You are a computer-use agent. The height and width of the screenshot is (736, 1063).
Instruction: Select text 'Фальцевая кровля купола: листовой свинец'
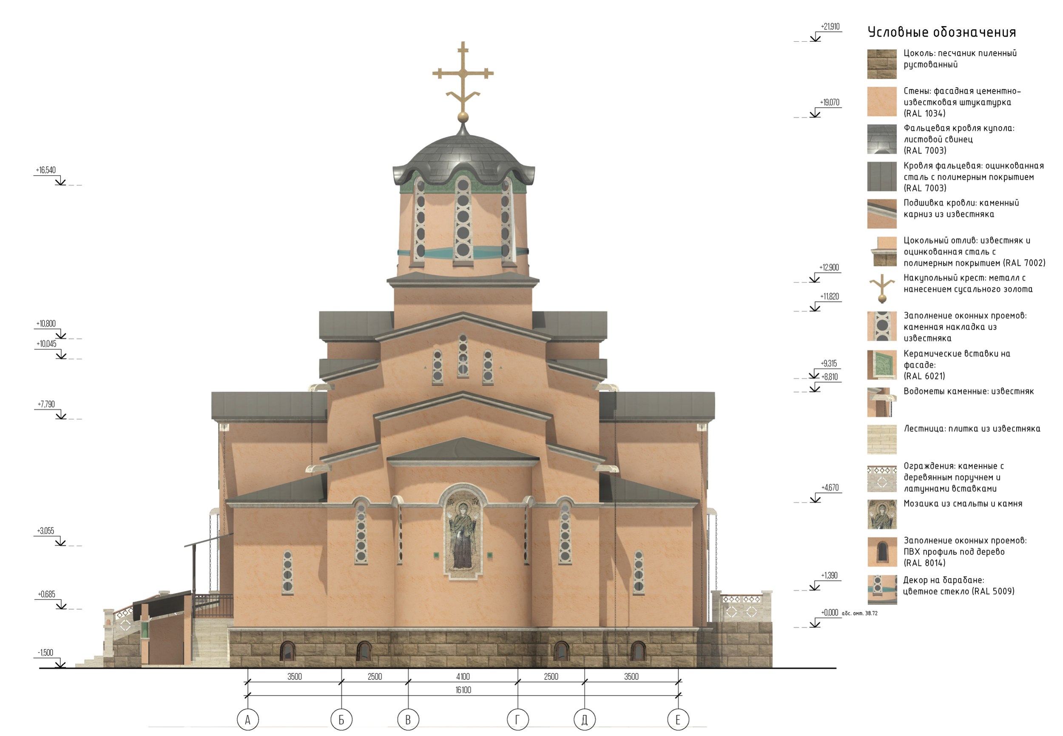(958, 134)
